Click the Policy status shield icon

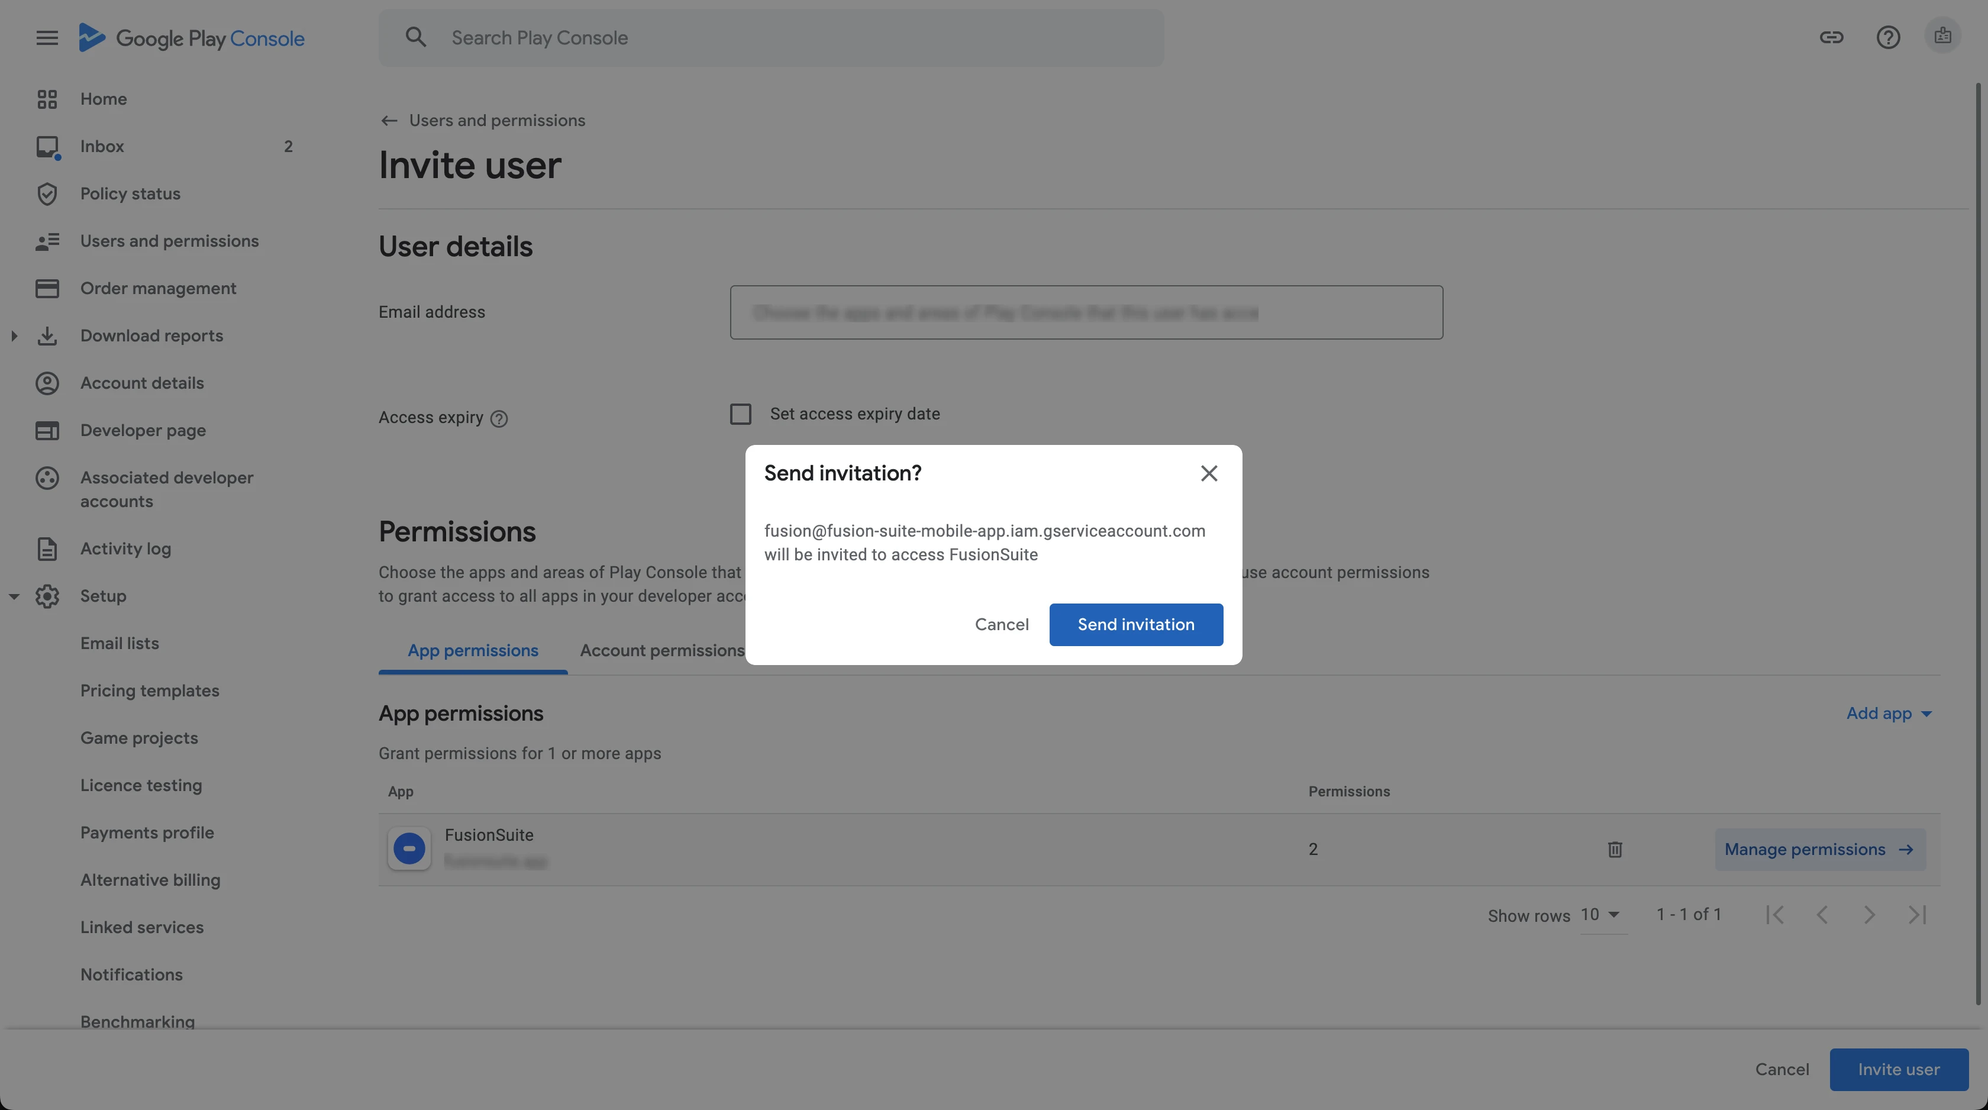pyautogui.click(x=47, y=193)
